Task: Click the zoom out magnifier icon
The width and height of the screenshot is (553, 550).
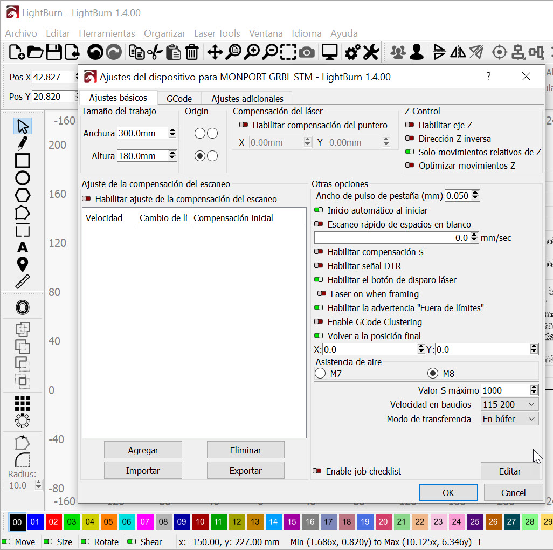Action: 270,52
